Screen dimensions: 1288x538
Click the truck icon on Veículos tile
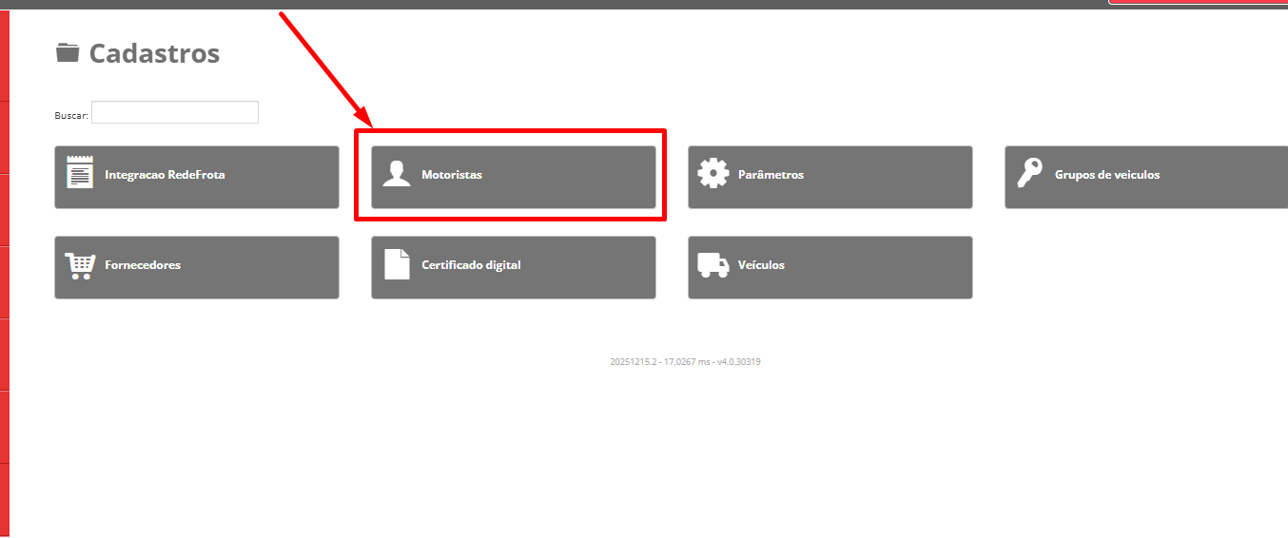click(713, 264)
